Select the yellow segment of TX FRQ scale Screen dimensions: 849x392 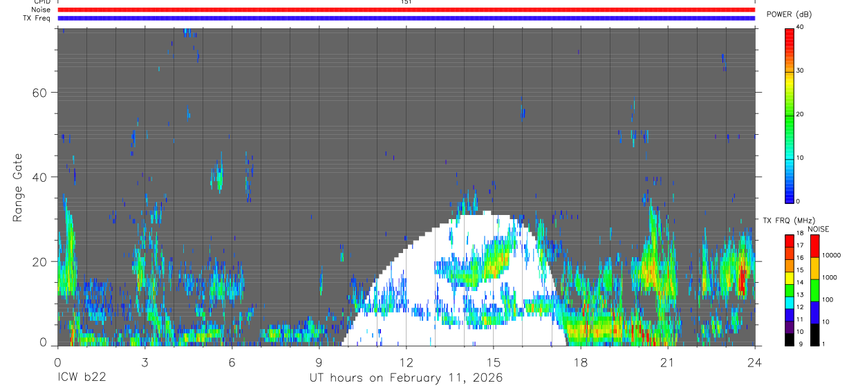(789, 278)
